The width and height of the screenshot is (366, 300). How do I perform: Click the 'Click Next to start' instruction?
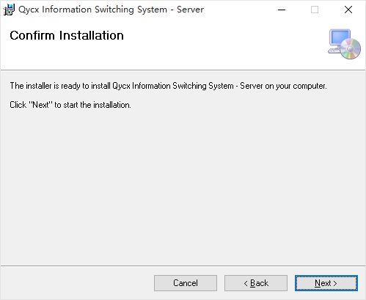pyautogui.click(x=70, y=105)
